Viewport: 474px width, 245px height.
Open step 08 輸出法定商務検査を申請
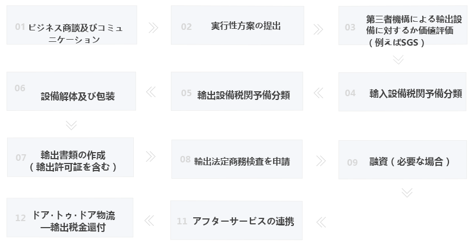tap(237, 159)
